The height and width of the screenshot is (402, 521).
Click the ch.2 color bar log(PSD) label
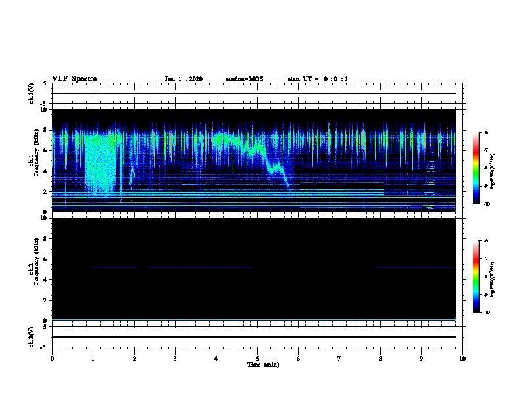pyautogui.click(x=492, y=280)
